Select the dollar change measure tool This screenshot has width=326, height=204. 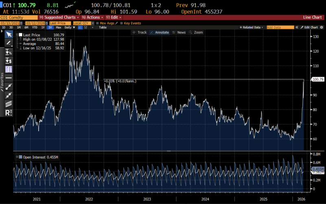click(x=9, y=61)
